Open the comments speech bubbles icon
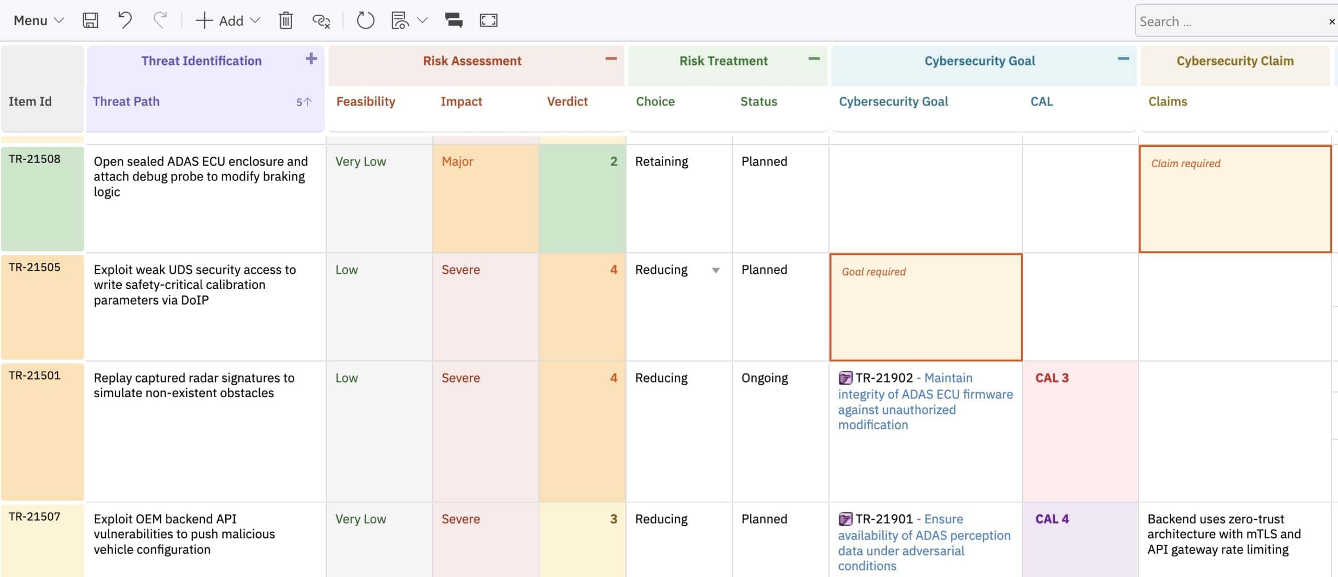 point(453,20)
